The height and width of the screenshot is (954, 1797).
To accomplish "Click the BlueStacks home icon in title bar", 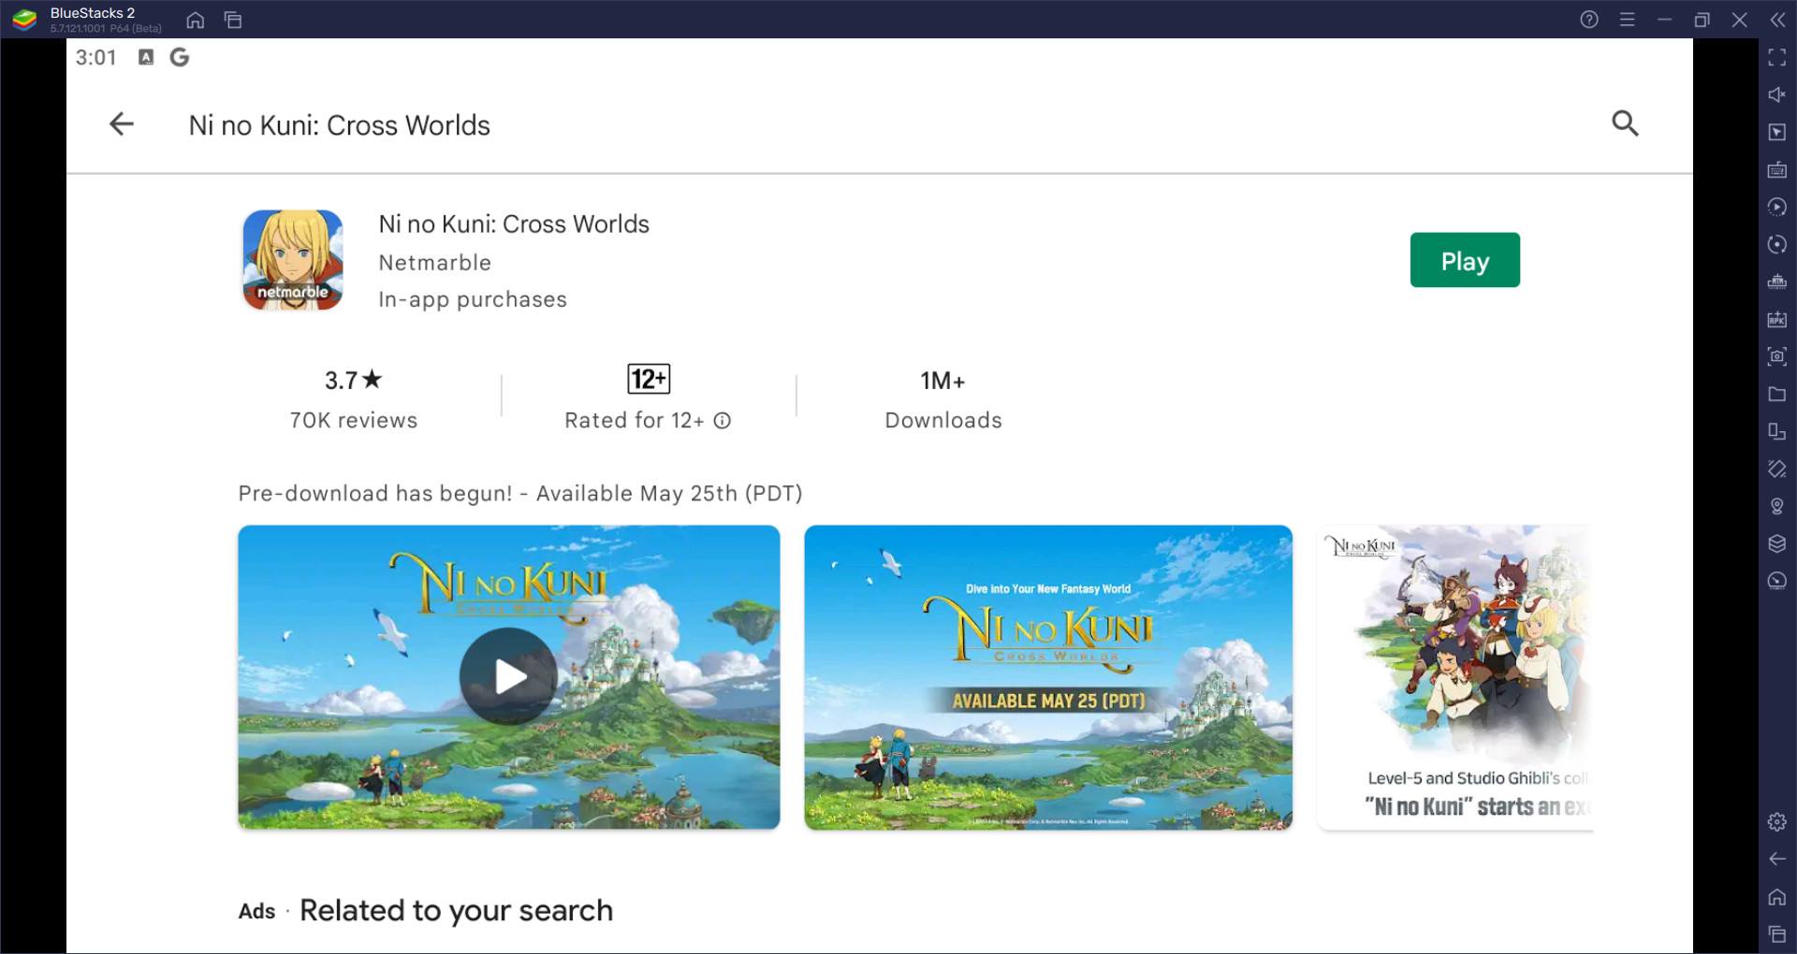I will click(196, 20).
